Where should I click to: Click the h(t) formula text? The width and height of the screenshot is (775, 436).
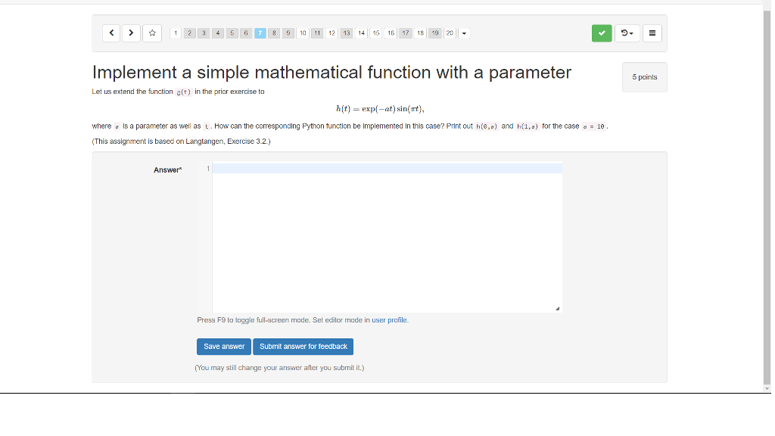click(380, 109)
